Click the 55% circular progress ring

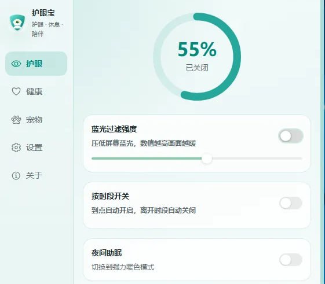pos(197,57)
